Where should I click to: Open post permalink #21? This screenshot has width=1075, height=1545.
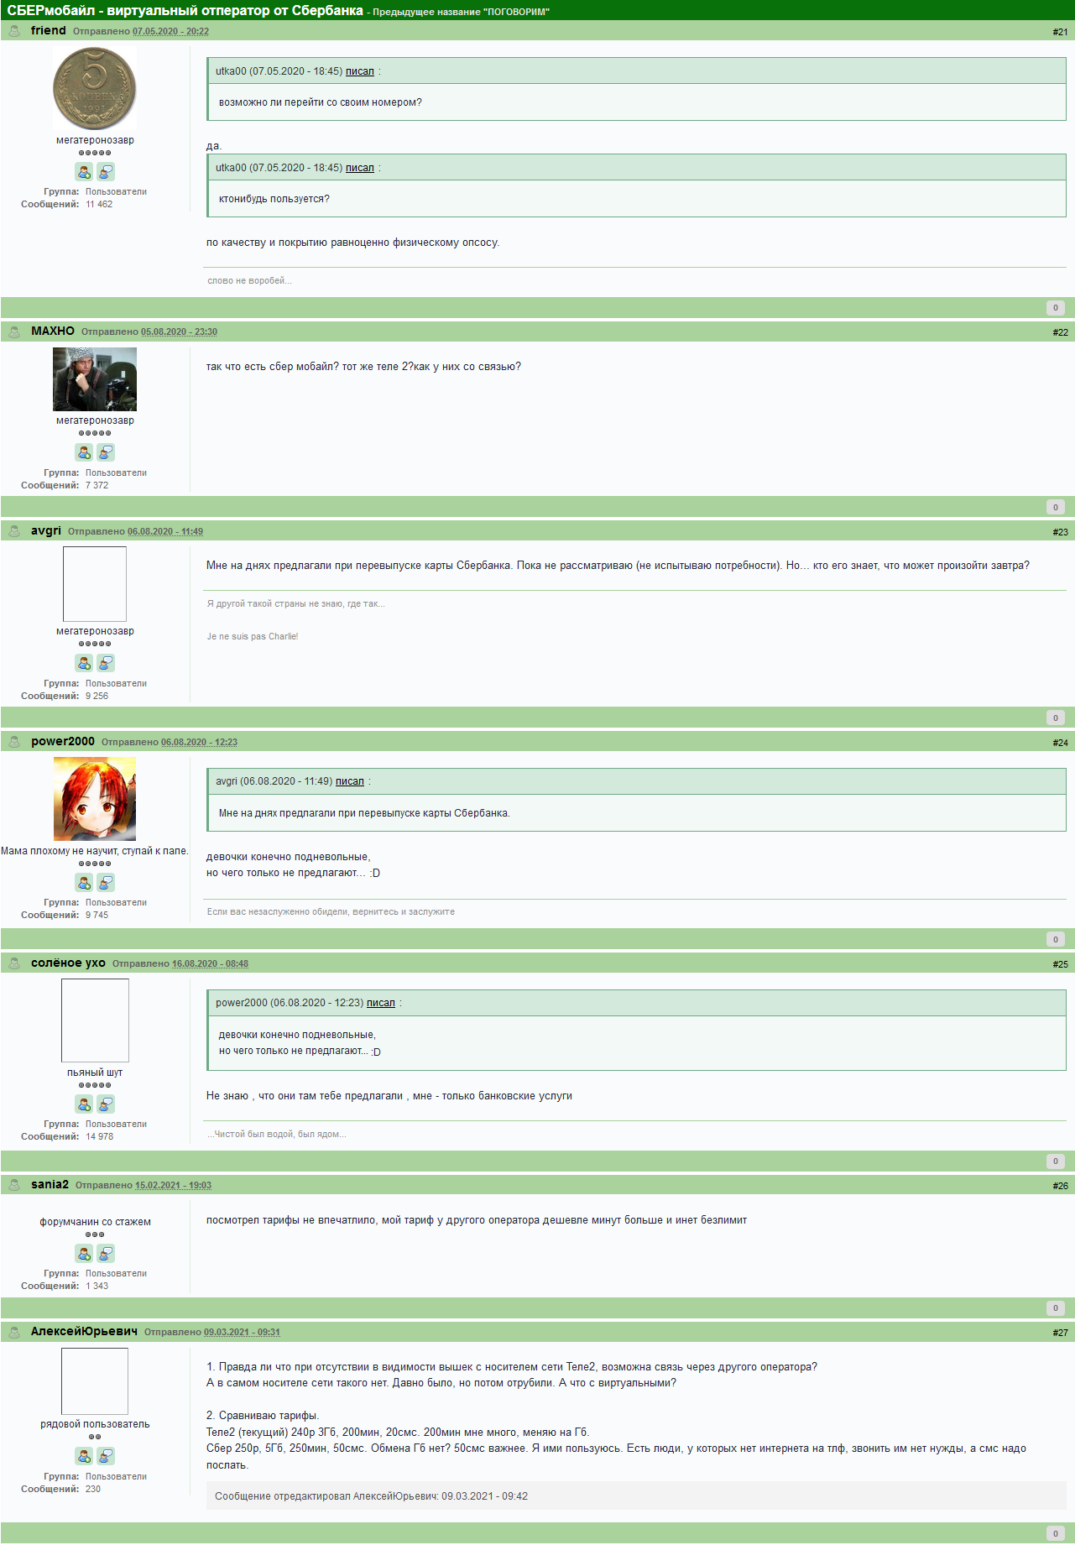click(1060, 32)
